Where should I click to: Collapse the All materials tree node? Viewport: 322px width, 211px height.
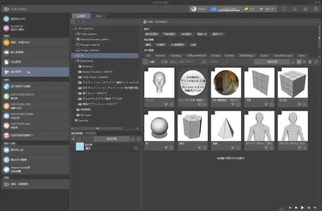(x=73, y=28)
